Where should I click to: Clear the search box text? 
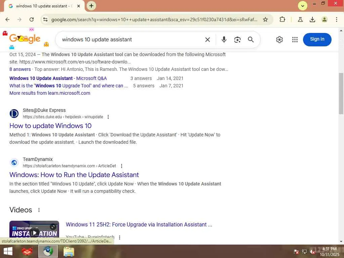(208, 40)
